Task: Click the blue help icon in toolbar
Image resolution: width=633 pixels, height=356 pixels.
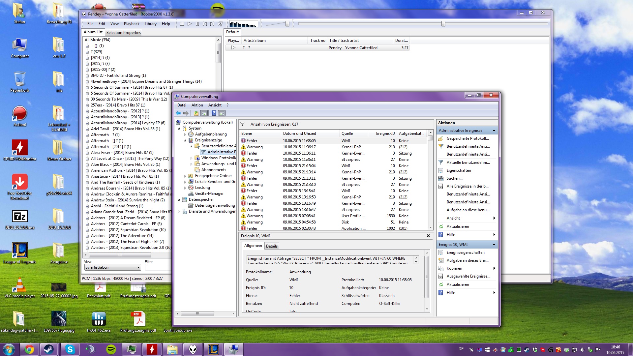Action: click(214, 113)
